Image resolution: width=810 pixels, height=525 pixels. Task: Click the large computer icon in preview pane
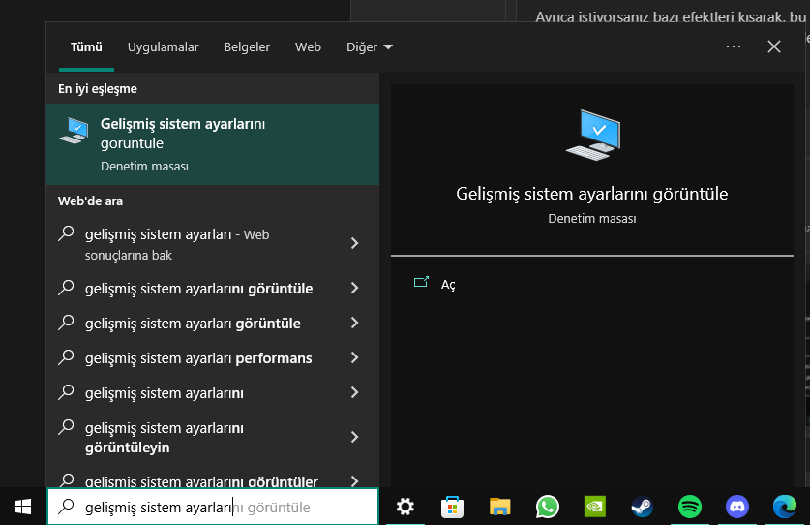pos(593,135)
